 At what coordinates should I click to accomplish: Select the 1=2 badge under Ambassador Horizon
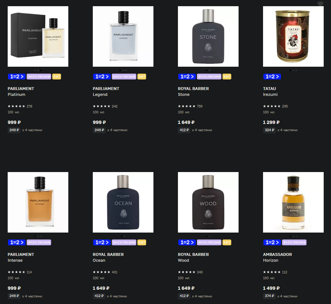272,242
